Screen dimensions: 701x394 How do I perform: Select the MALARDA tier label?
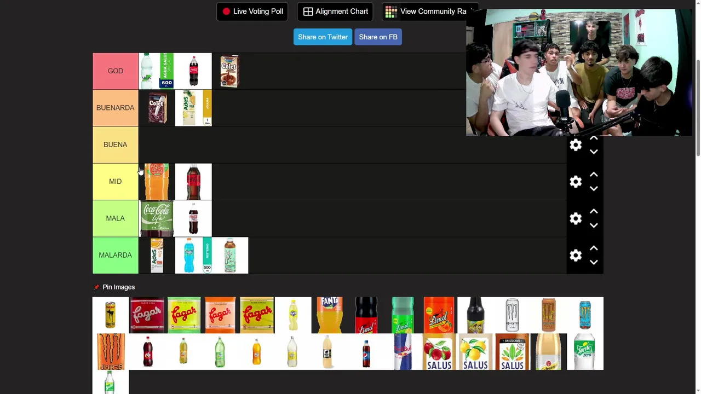tap(116, 255)
